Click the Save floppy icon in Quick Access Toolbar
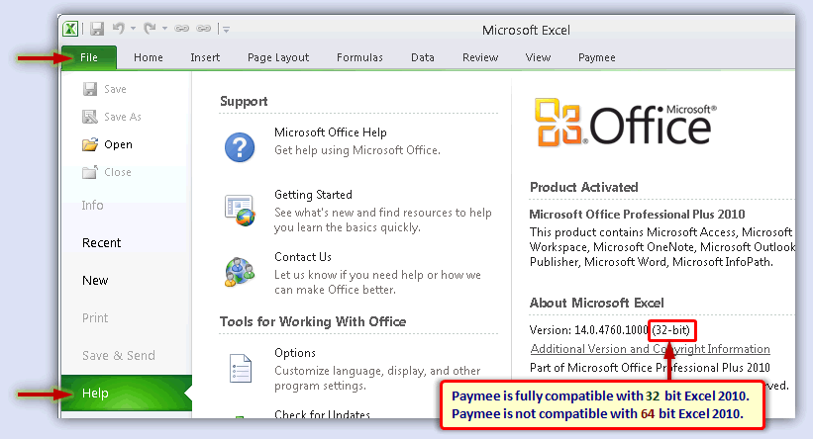The height and width of the screenshot is (439, 813). point(97,29)
